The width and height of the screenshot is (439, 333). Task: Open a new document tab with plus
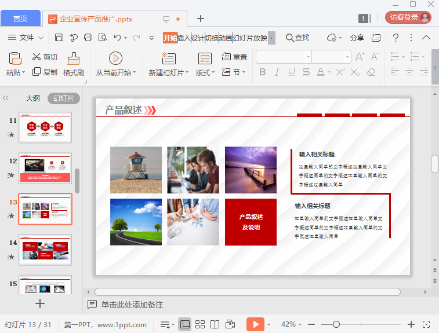201,19
